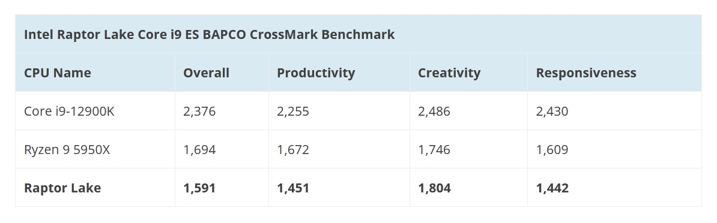Select the Raptor Lake overall score 1,591
This screenshot has height=223, width=717.
click(x=199, y=188)
